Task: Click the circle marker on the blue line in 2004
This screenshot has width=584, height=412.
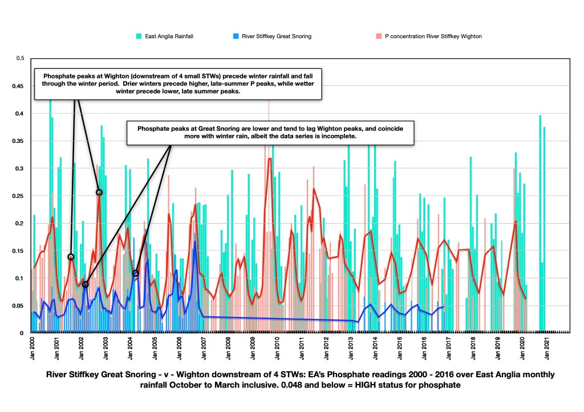Action: (136, 274)
